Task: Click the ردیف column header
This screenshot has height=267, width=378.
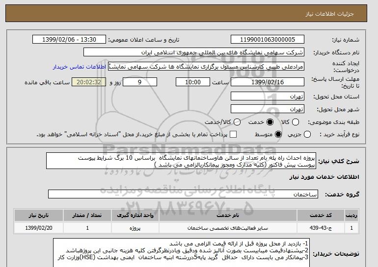Action: [351, 215]
